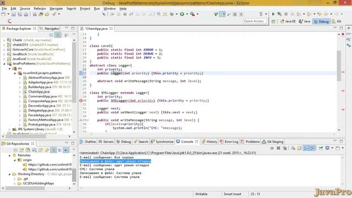Maximize the editor area
Viewport: 352px width, 198px height.
click(x=341, y=28)
